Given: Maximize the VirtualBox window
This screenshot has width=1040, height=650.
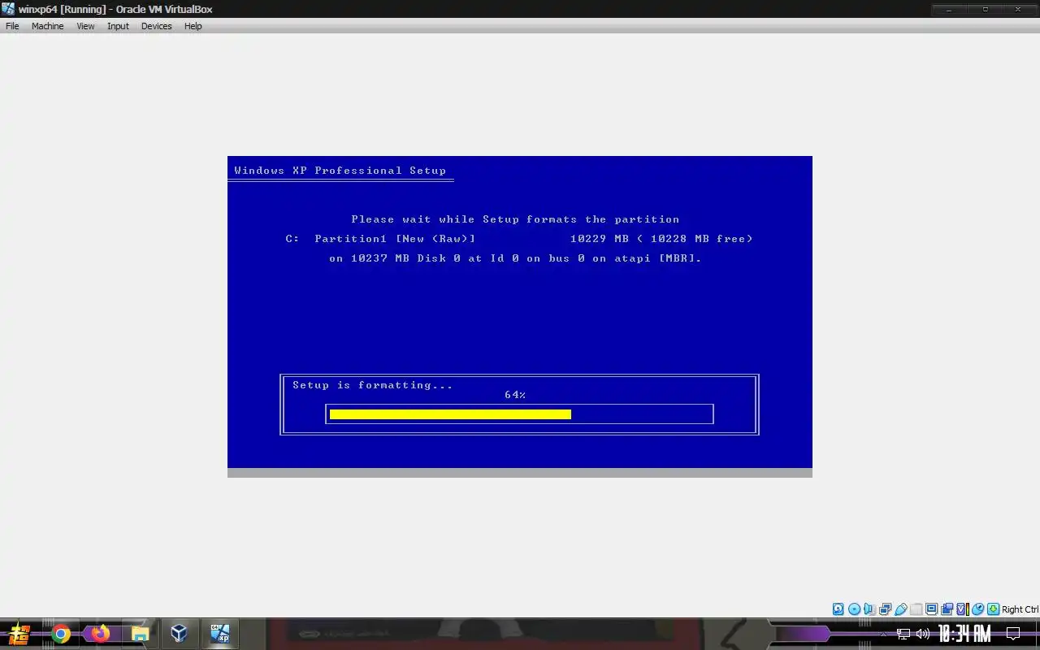Looking at the screenshot, I should 985,9.
